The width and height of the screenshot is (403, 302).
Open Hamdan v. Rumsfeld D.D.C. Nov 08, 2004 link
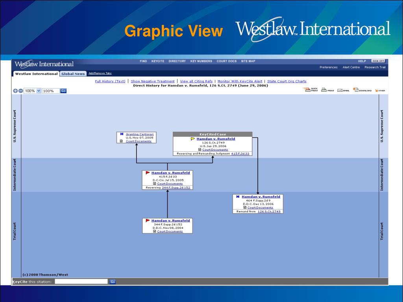(x=171, y=221)
